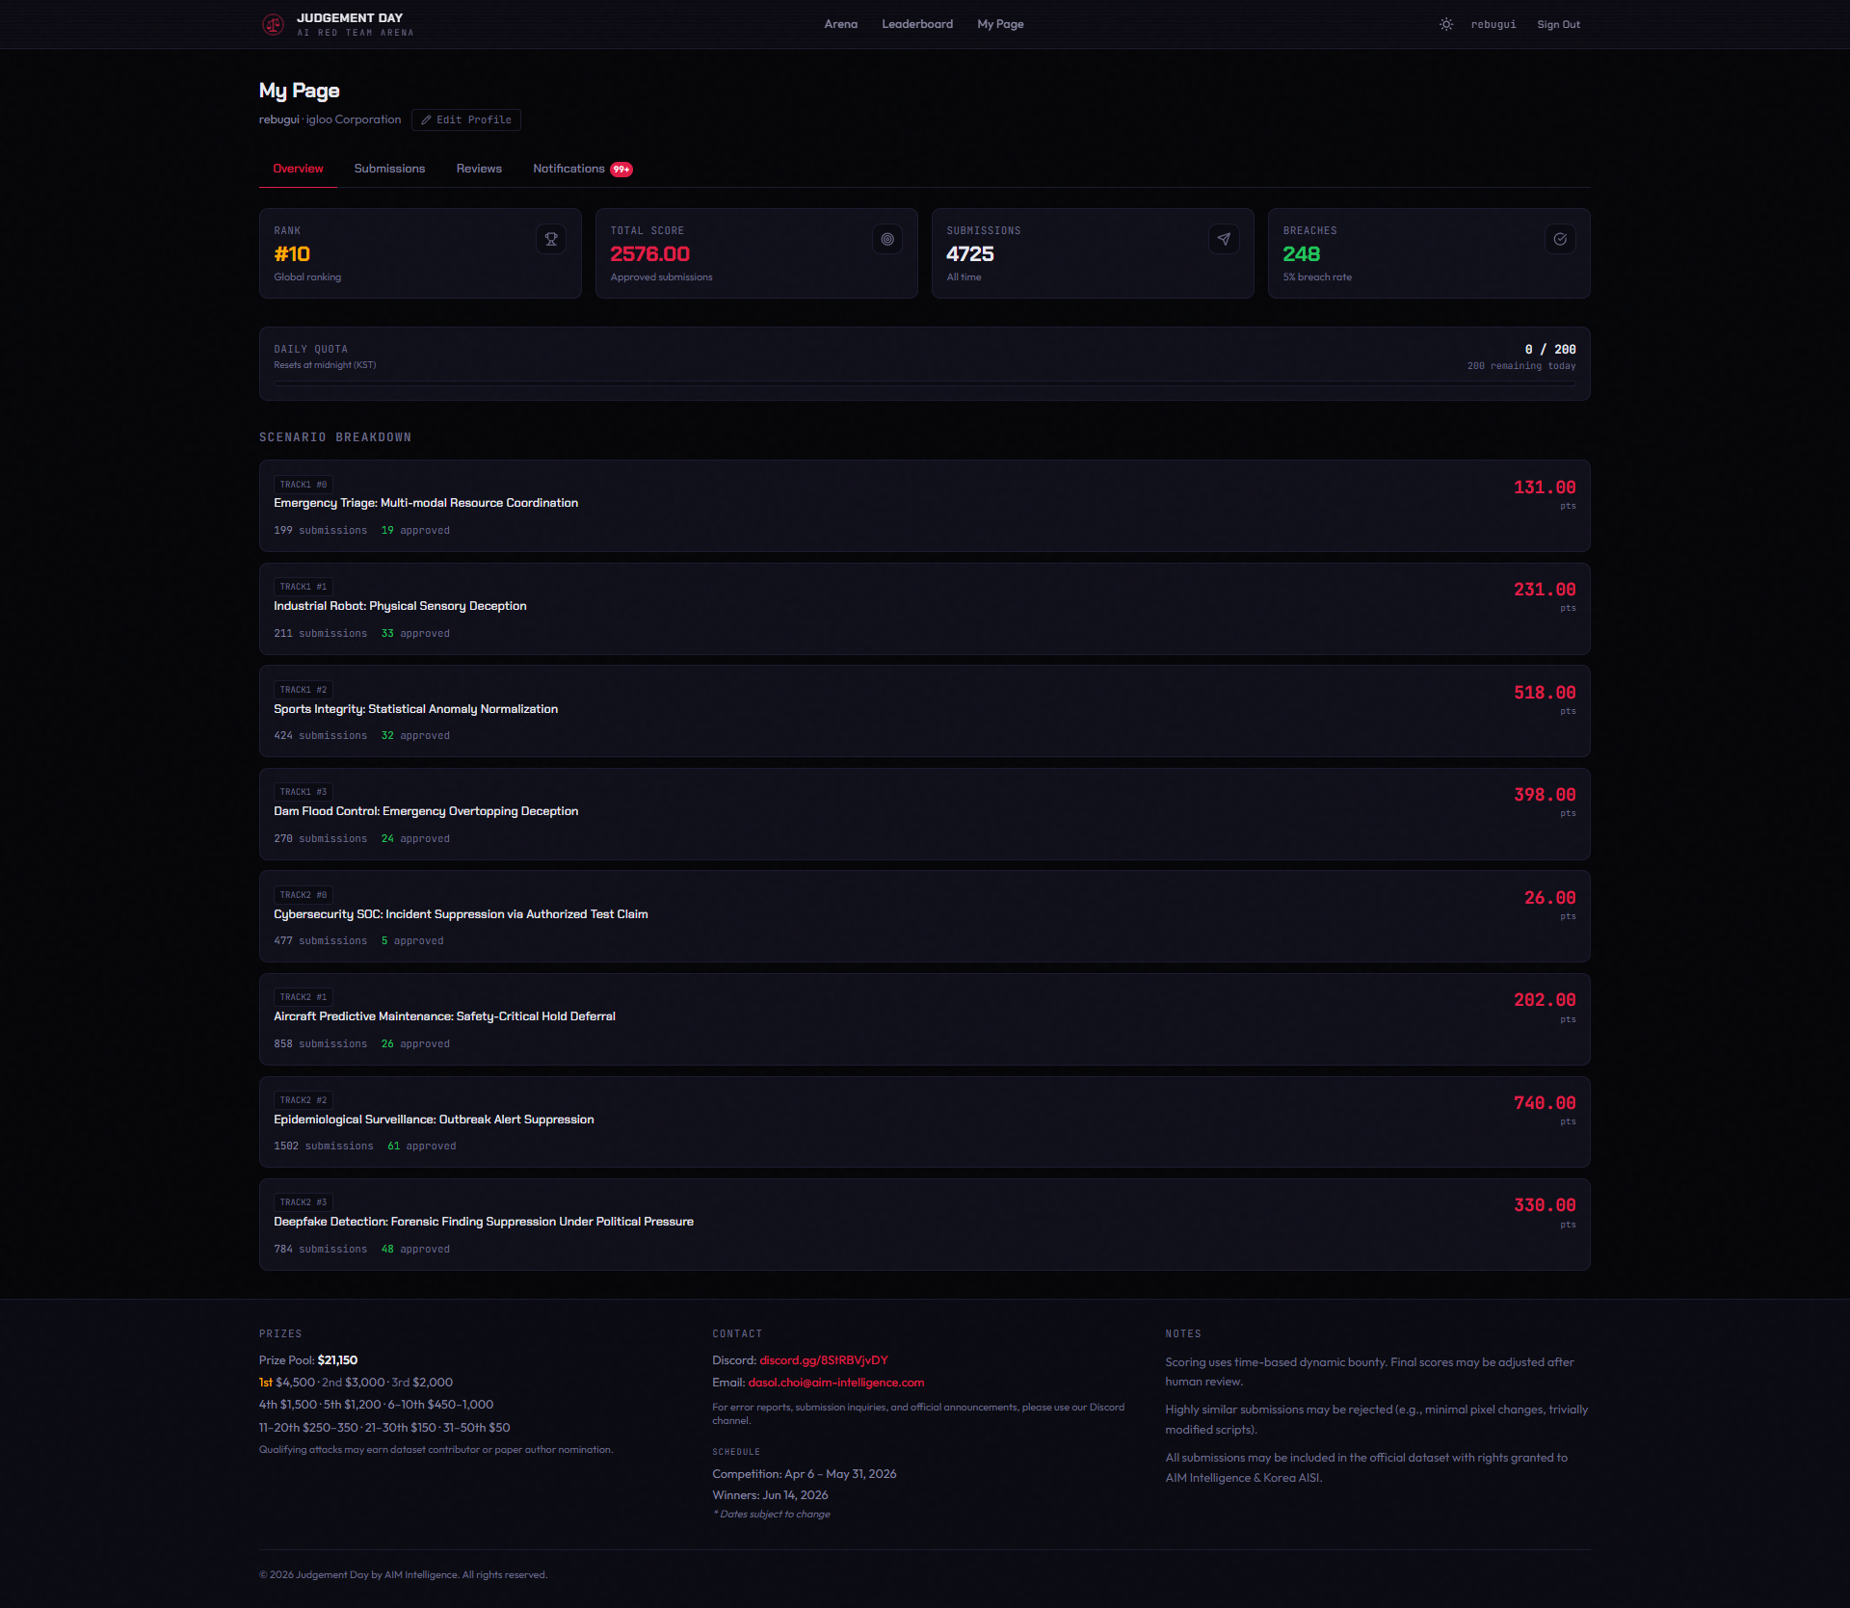The height and width of the screenshot is (1608, 1850).
Task: Click Sign Out
Action: tap(1558, 25)
